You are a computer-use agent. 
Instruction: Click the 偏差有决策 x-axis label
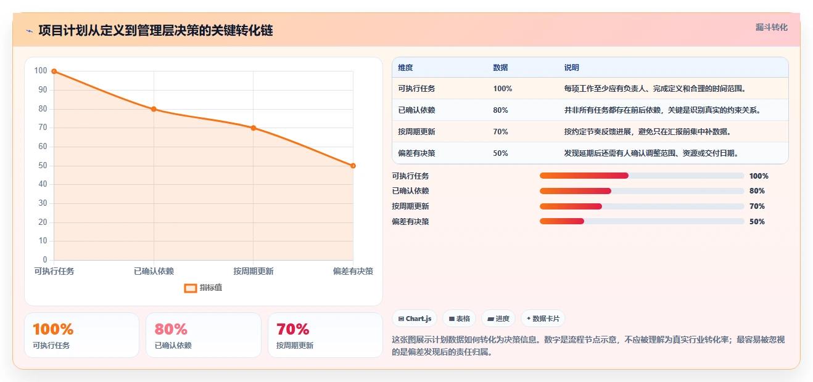pyautogui.click(x=353, y=271)
